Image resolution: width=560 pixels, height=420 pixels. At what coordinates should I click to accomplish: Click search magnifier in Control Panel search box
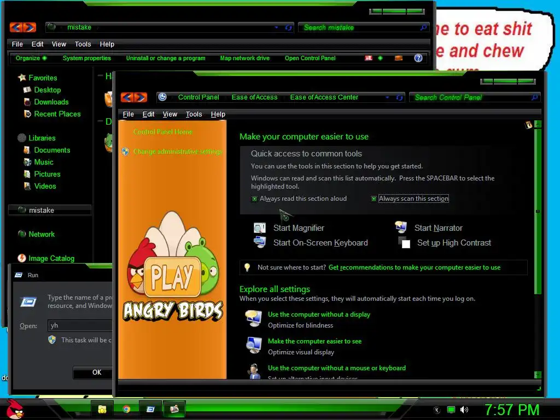[x=534, y=97]
